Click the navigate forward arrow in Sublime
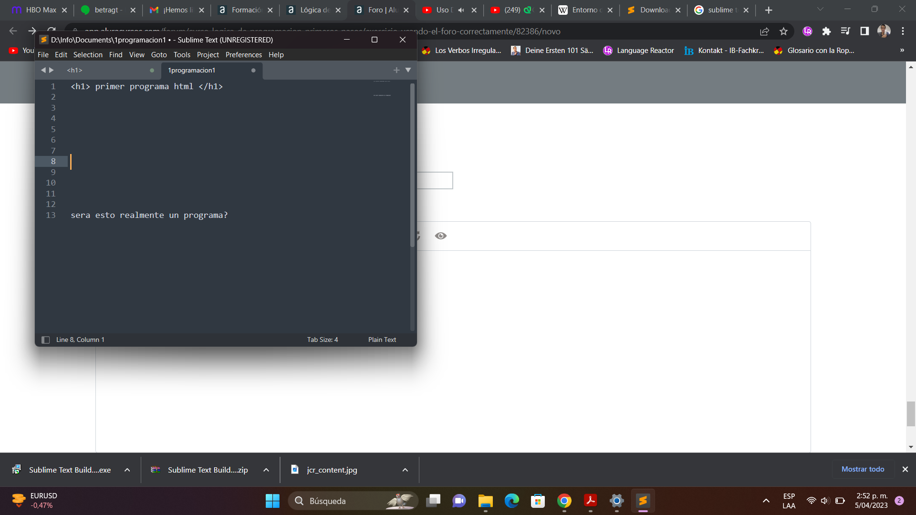Viewport: 916px width, 515px height. click(52, 70)
